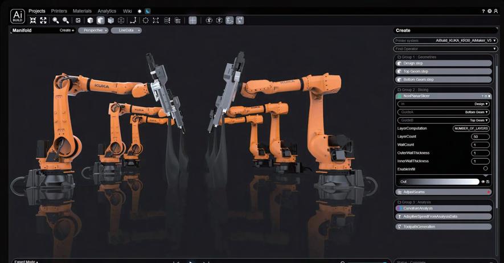Image resolution: width=504 pixels, height=263 pixels.
Task: Open help with the question mark icon
Action: pyautogui.click(x=483, y=11)
